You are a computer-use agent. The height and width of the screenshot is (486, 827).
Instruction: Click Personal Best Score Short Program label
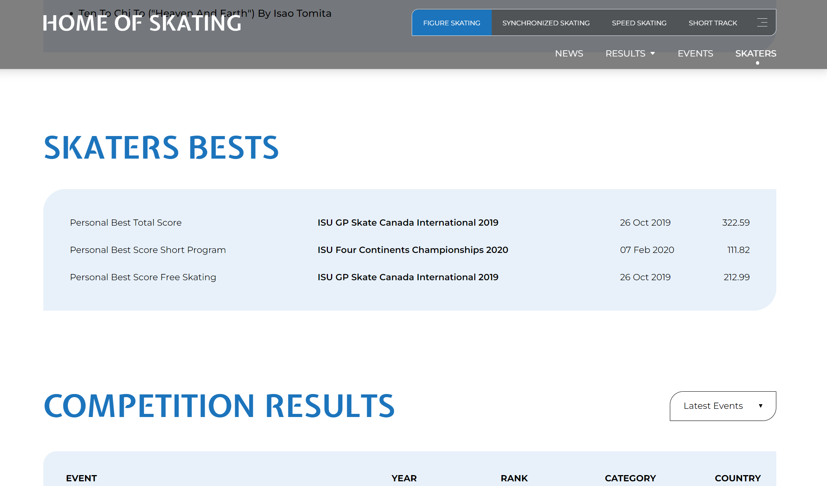click(x=148, y=250)
